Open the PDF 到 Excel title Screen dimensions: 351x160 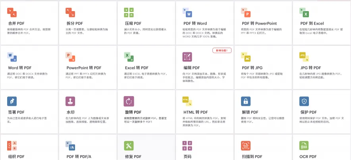pos(312,23)
